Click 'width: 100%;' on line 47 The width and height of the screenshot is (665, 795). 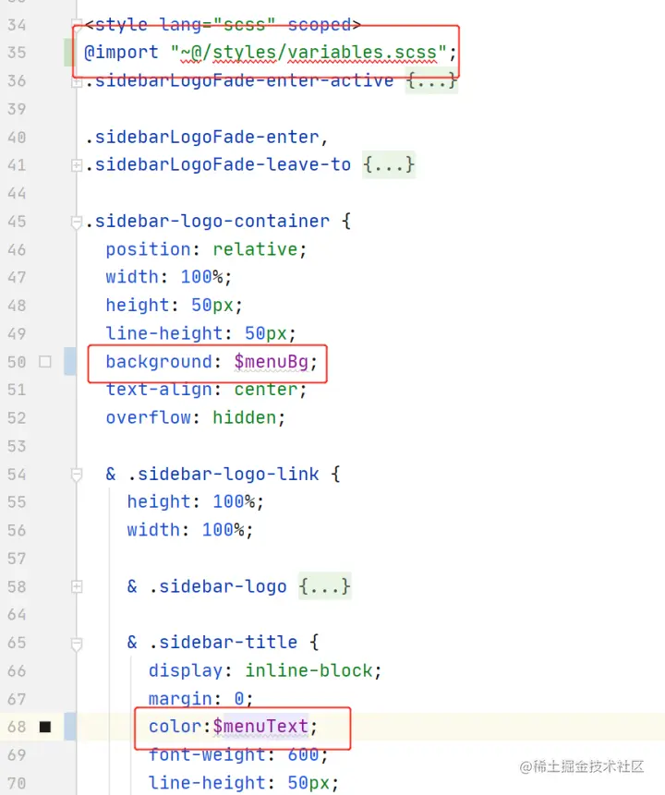click(x=168, y=277)
